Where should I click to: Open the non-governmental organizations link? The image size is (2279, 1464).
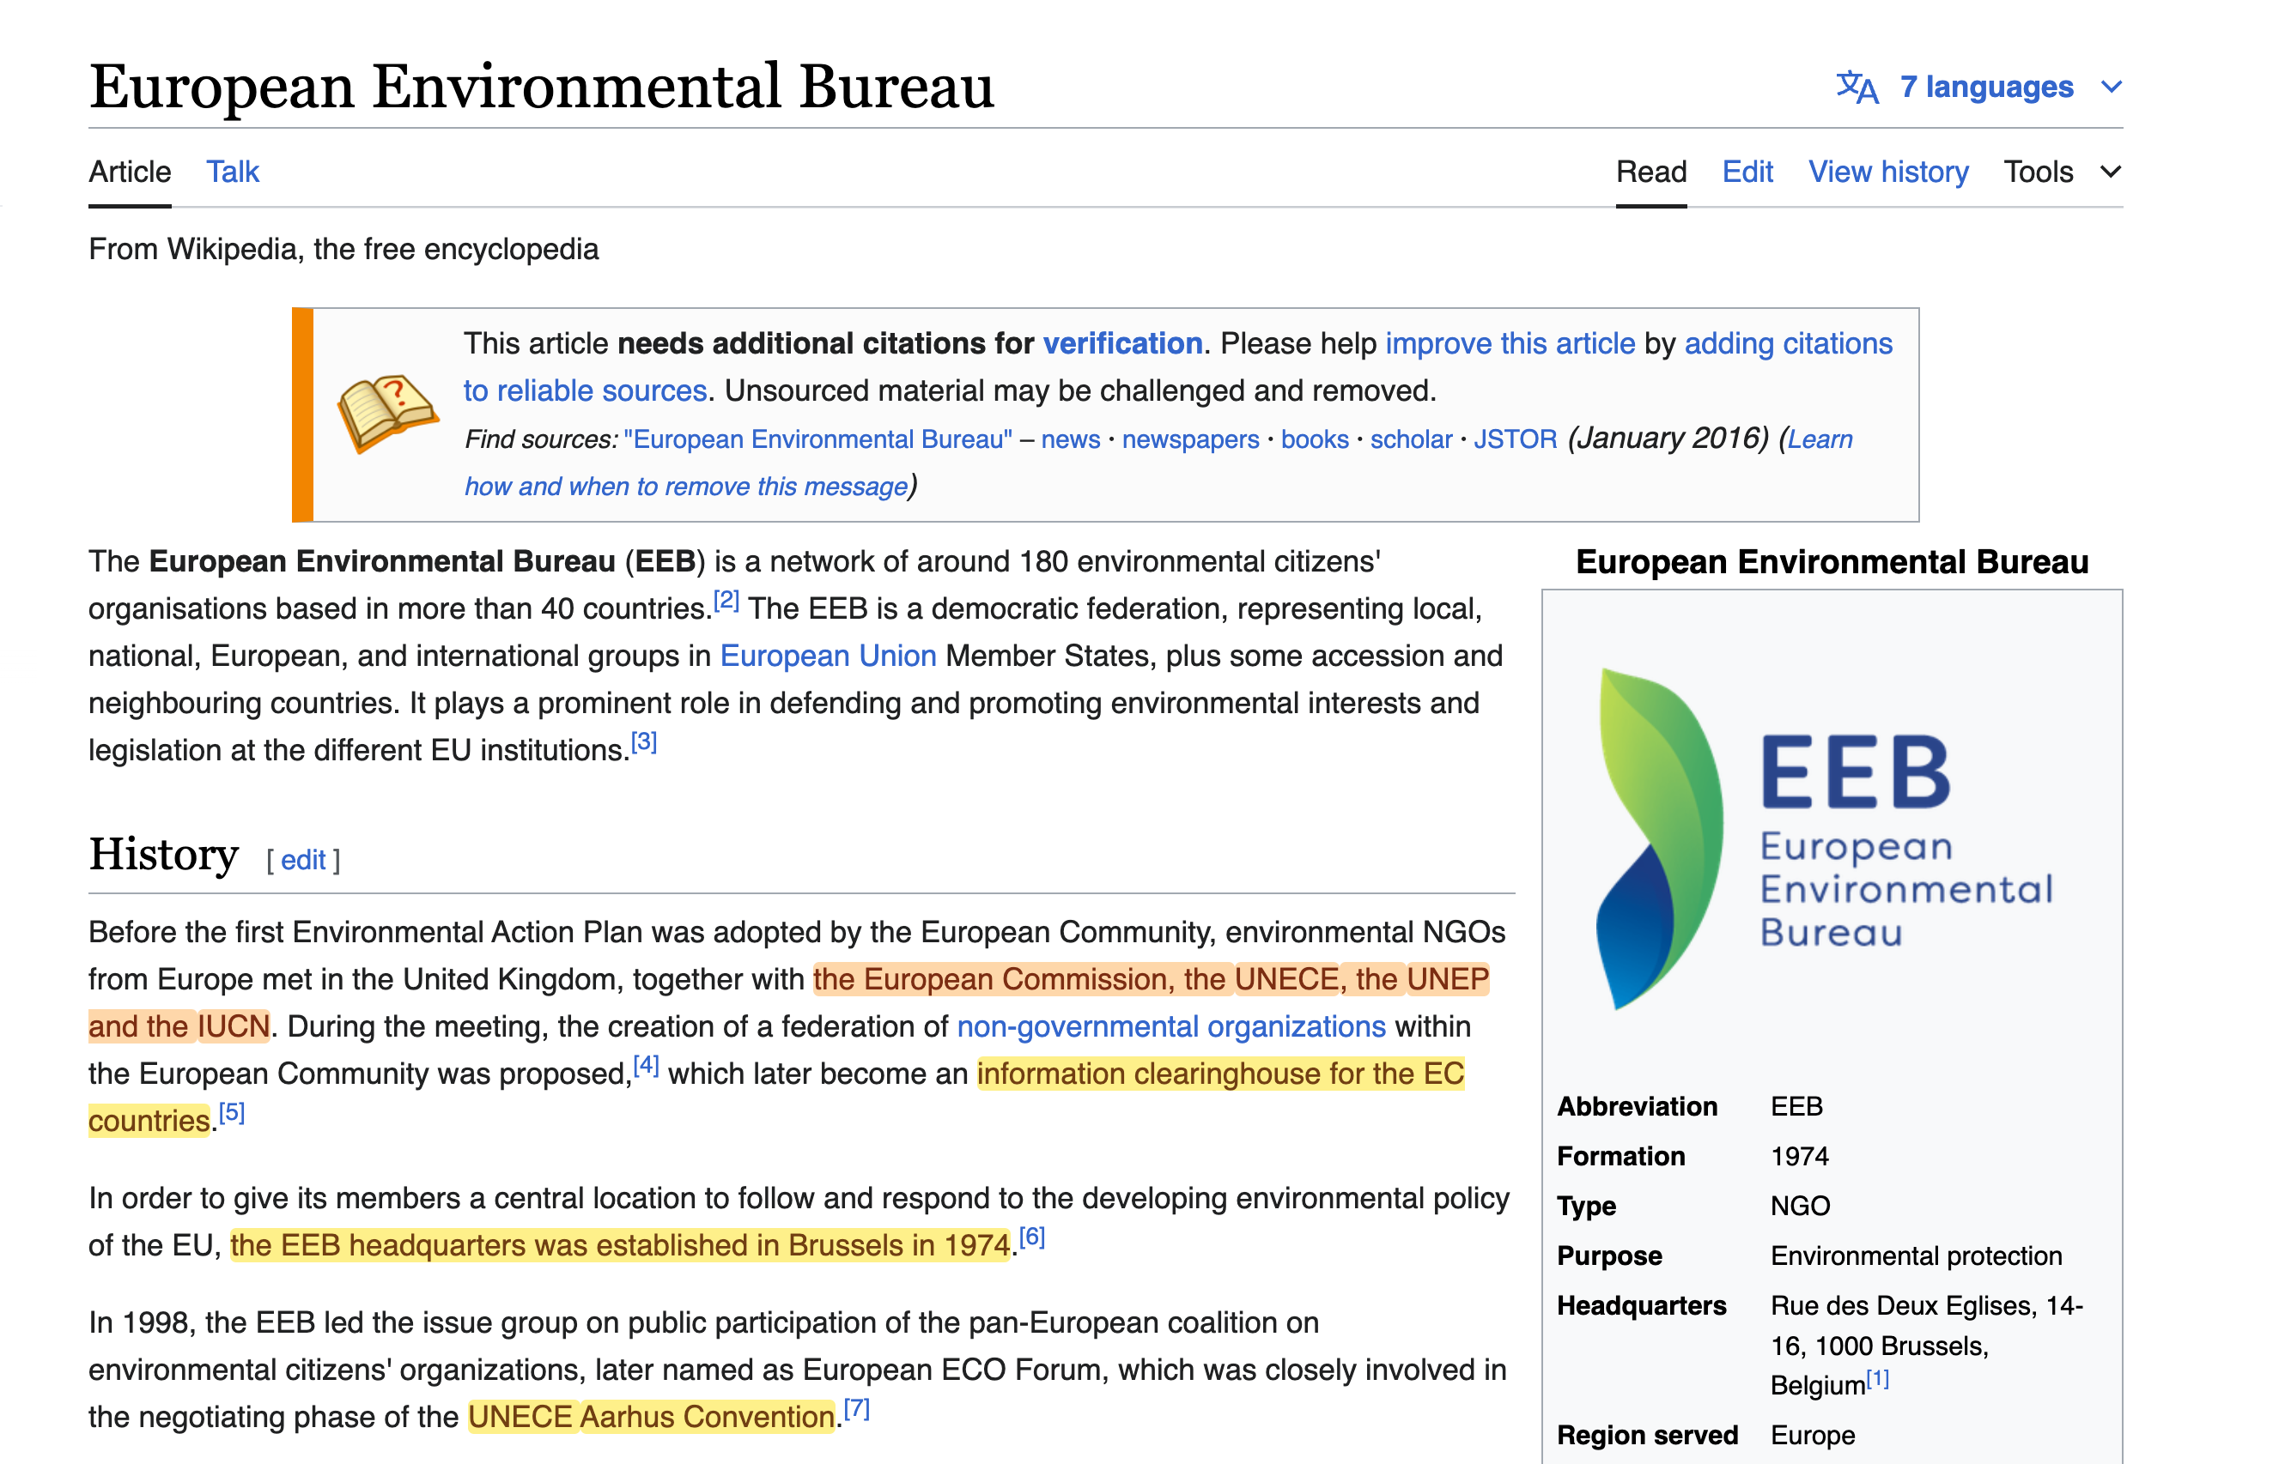pos(1171,1026)
